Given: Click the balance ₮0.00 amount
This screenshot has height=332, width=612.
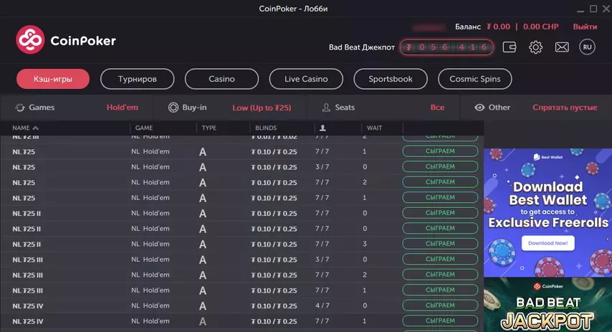Looking at the screenshot, I should (x=498, y=27).
